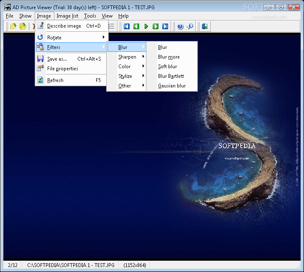Click the info speech bubble icon
The image size is (304, 272).
190,26
